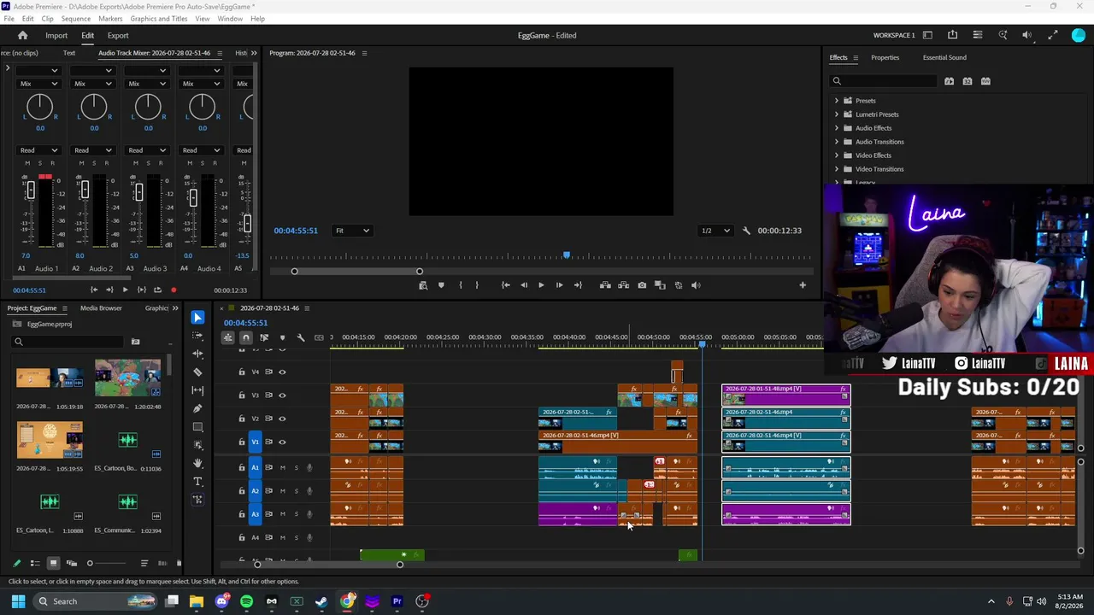Step back one frame in Program monitor
Image resolution: width=1094 pixels, height=615 pixels.
click(x=523, y=285)
